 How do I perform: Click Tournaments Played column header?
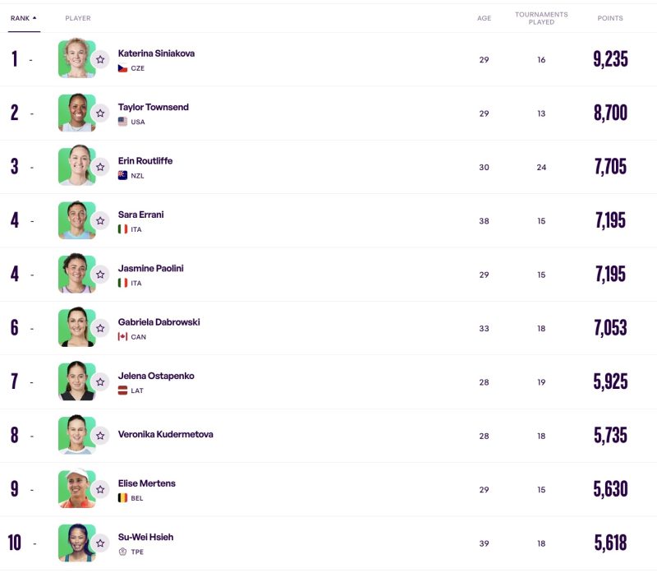(x=541, y=18)
